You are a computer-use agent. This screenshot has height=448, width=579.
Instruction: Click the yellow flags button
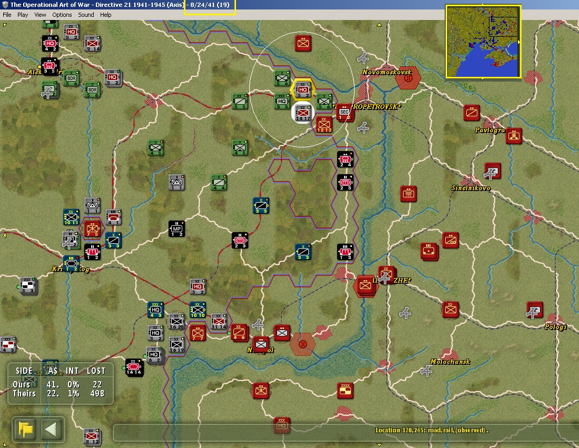(25, 430)
